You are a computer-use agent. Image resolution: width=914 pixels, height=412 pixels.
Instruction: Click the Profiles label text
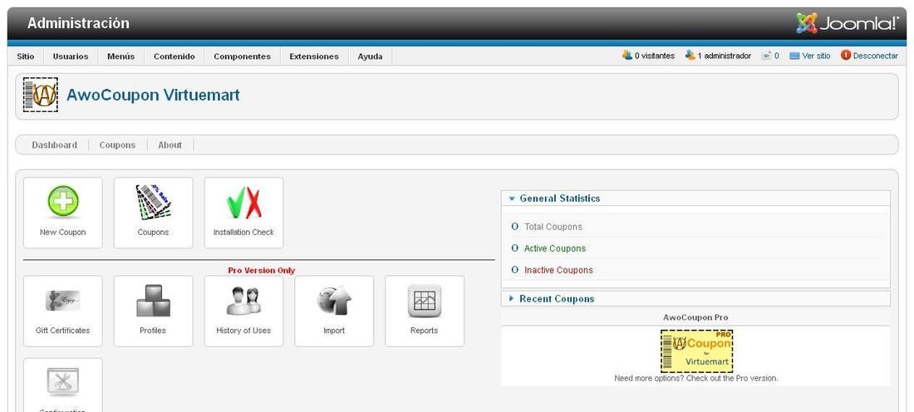(x=153, y=331)
